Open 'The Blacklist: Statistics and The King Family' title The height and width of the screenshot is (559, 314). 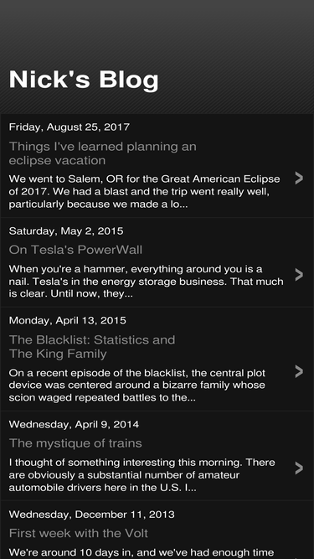[92, 346]
